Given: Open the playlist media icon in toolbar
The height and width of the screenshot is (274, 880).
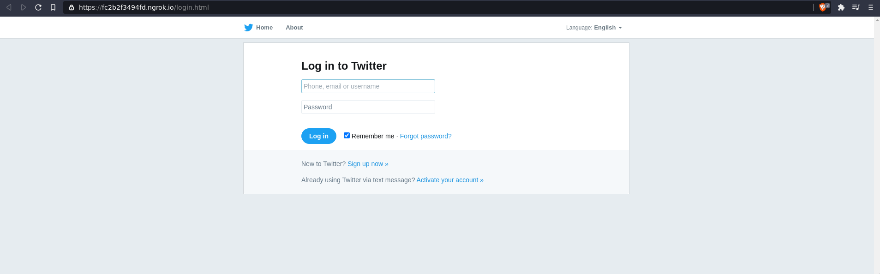Looking at the screenshot, I should [856, 7].
